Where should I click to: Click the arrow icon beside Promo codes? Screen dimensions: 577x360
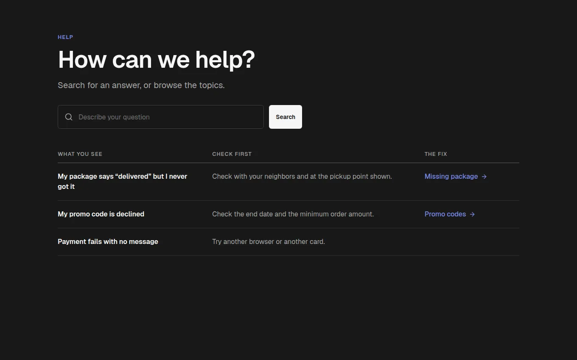click(x=472, y=214)
